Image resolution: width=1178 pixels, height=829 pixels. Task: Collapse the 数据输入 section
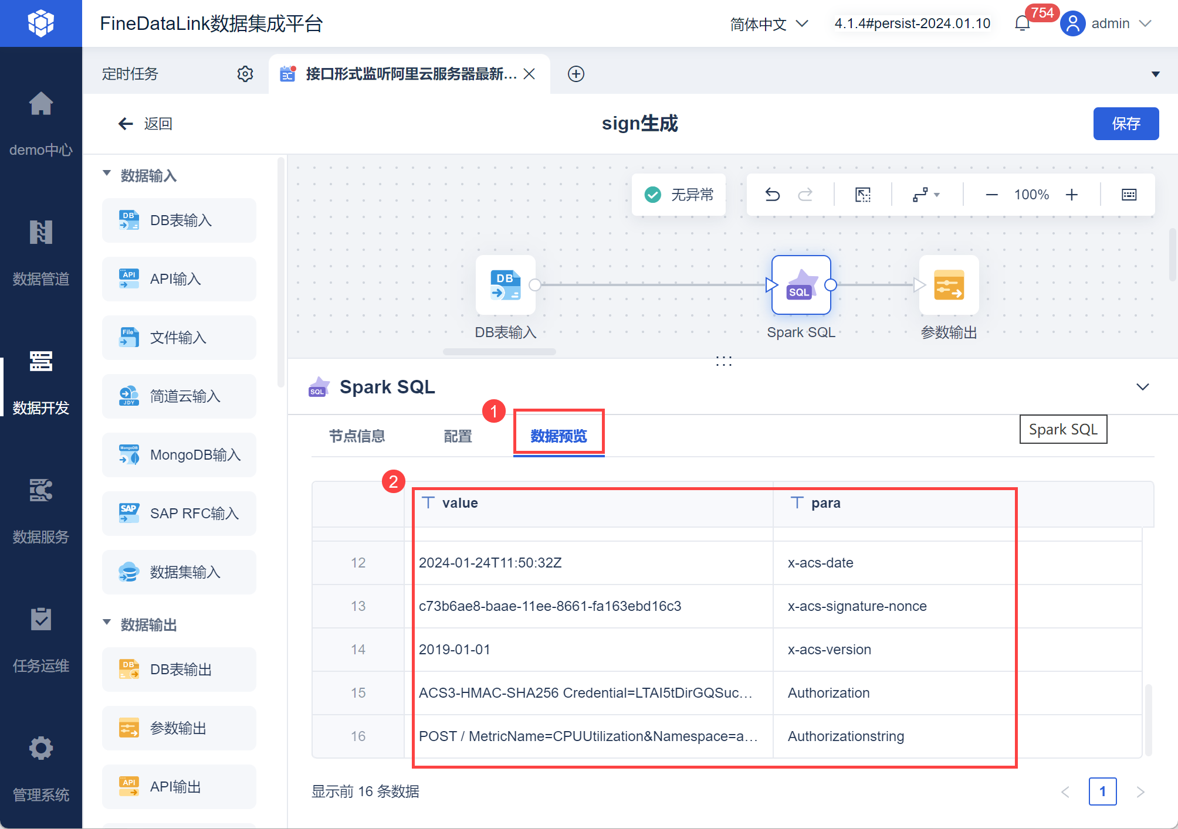107,174
